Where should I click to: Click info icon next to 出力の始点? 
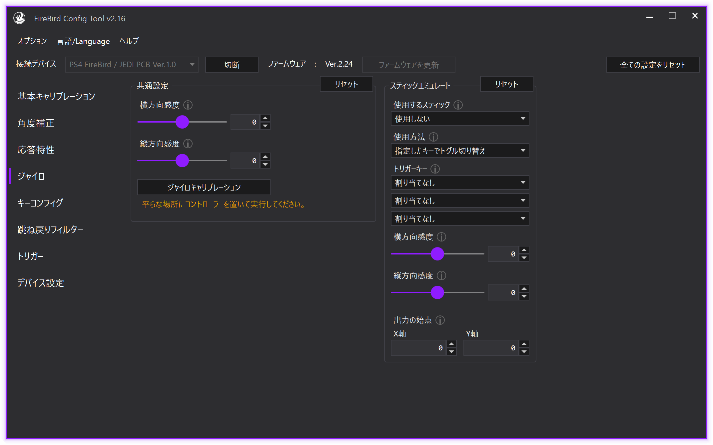440,320
